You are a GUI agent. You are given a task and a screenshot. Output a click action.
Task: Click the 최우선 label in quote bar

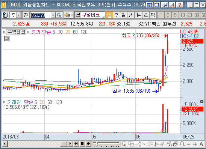point(169,24)
